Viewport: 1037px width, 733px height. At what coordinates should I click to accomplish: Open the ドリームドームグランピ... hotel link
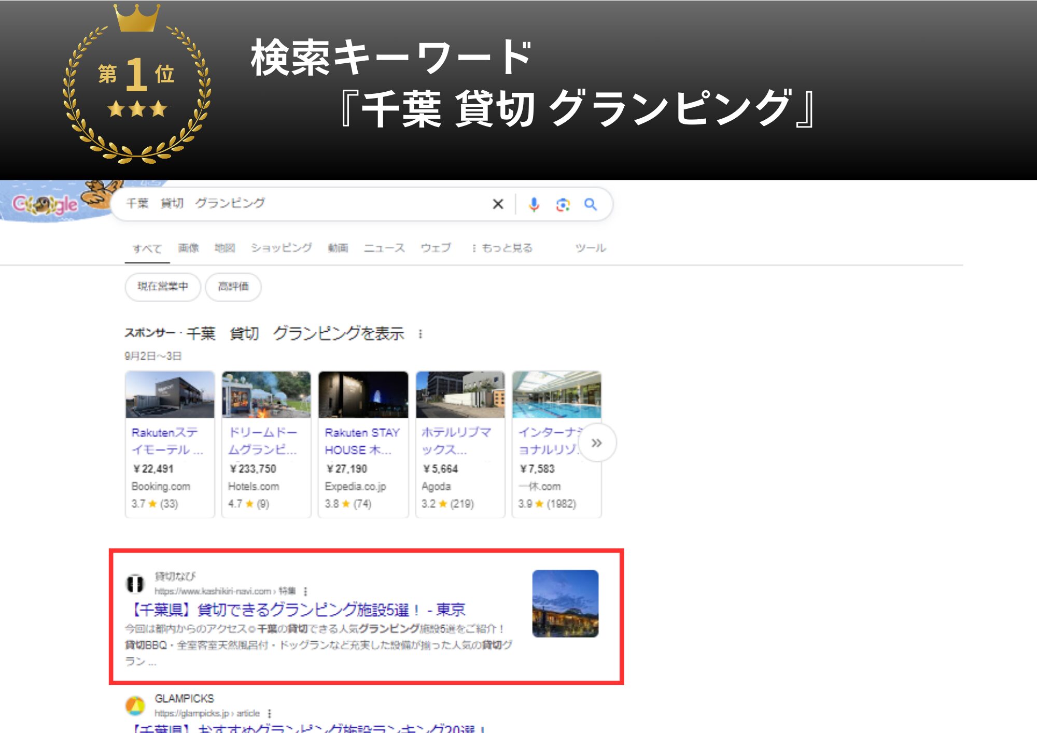point(263,441)
